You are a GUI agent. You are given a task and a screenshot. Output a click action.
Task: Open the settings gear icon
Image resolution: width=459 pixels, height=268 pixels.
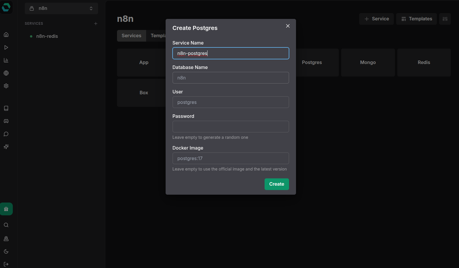point(6,86)
